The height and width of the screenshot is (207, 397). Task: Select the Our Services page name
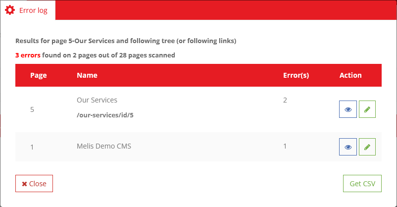click(x=97, y=100)
